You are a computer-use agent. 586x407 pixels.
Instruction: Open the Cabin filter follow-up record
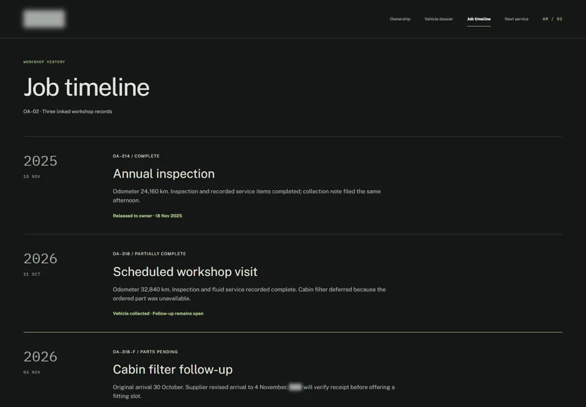[x=173, y=370]
